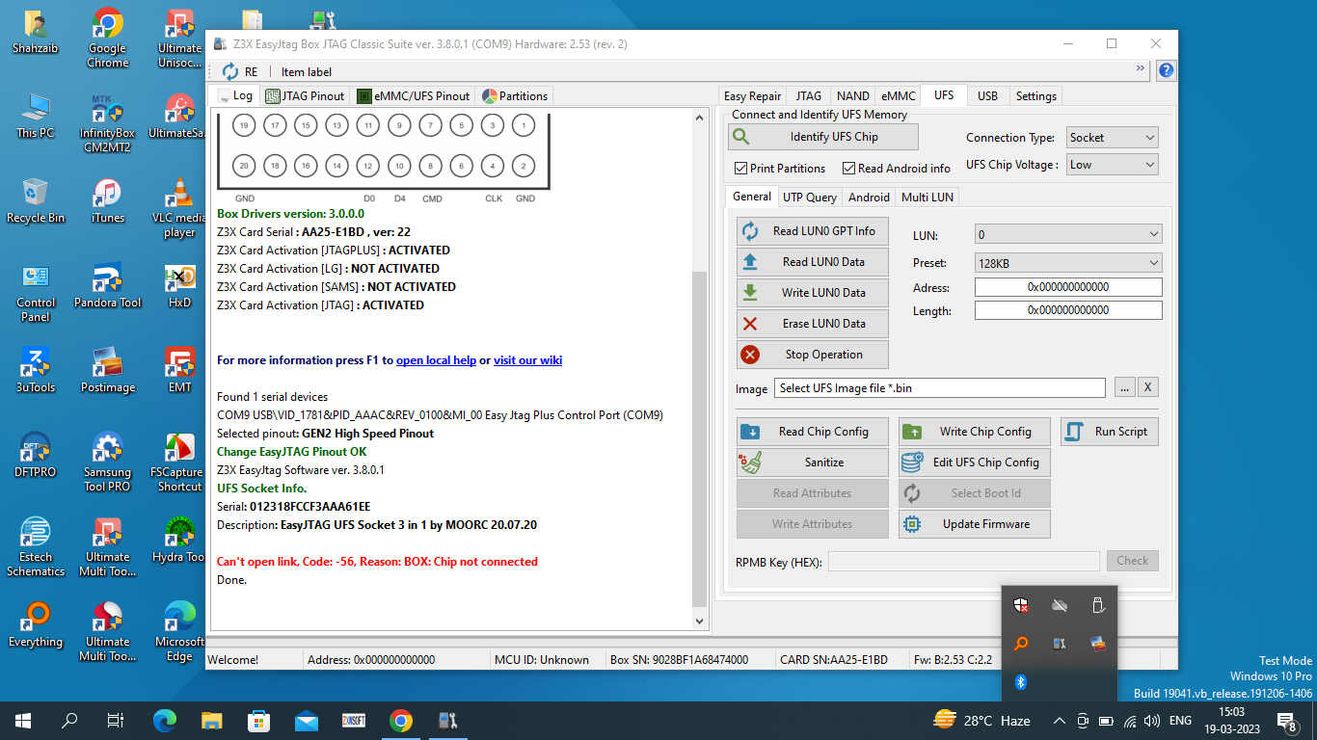Click the Length input field
The width and height of the screenshot is (1317, 740).
tap(1067, 310)
